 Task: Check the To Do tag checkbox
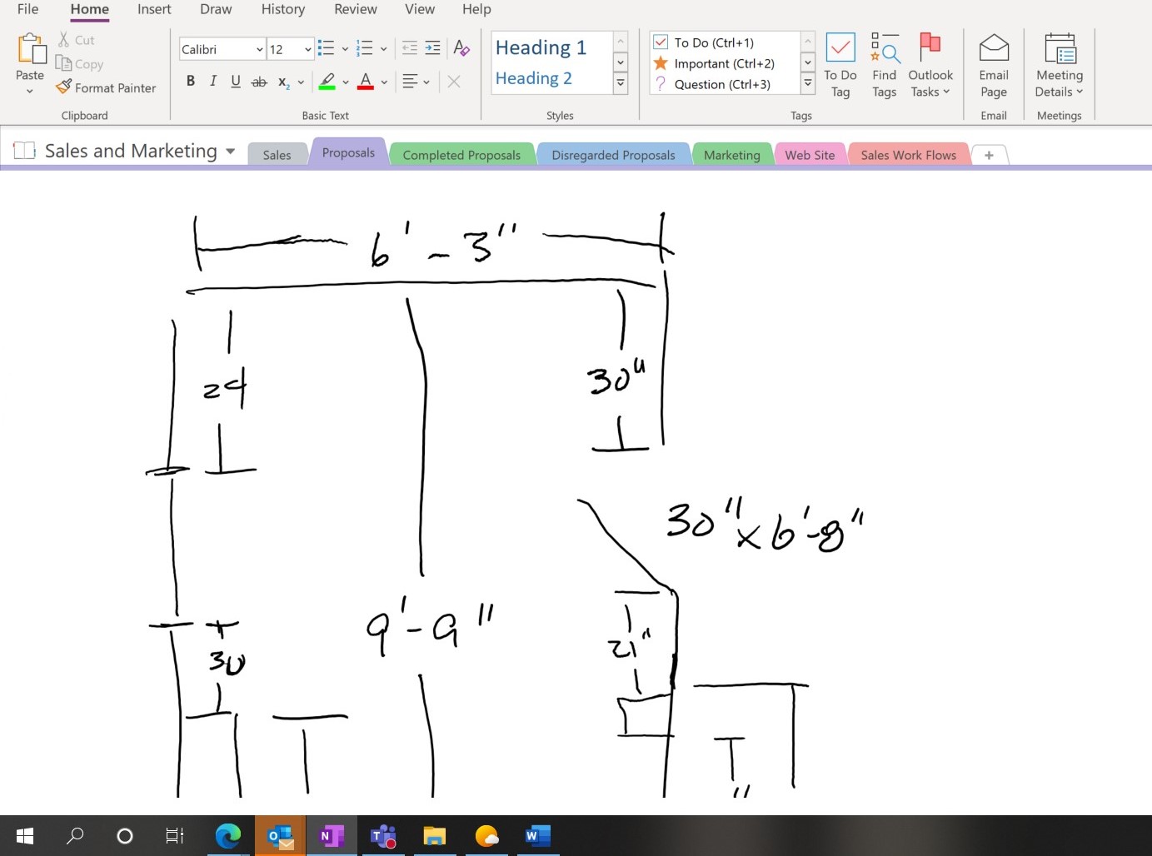tap(661, 42)
